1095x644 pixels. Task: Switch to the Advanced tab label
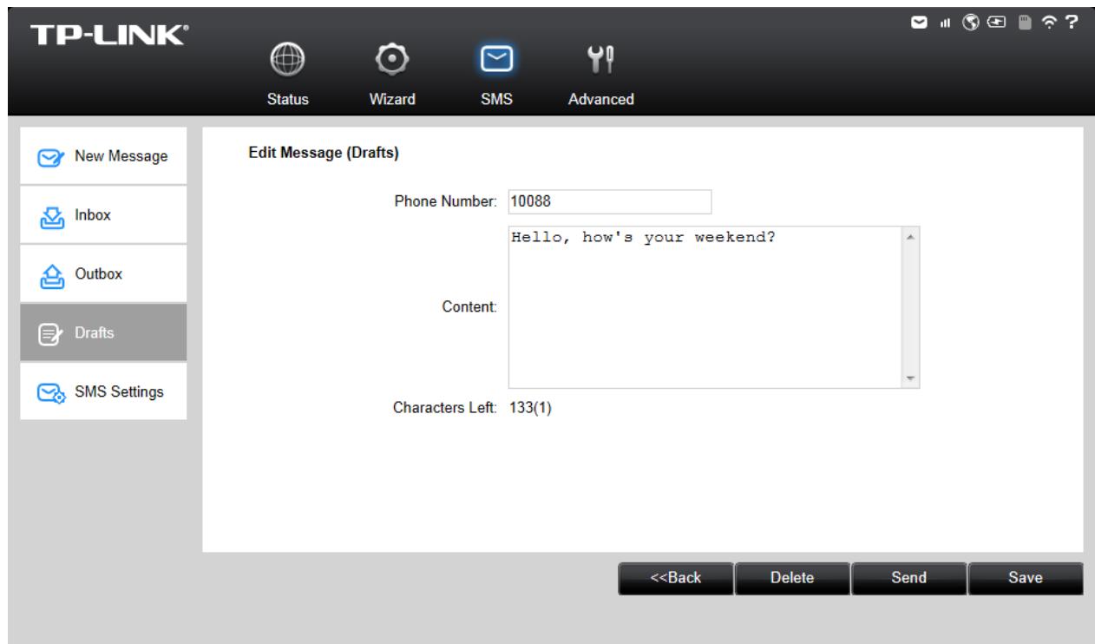[x=600, y=99]
